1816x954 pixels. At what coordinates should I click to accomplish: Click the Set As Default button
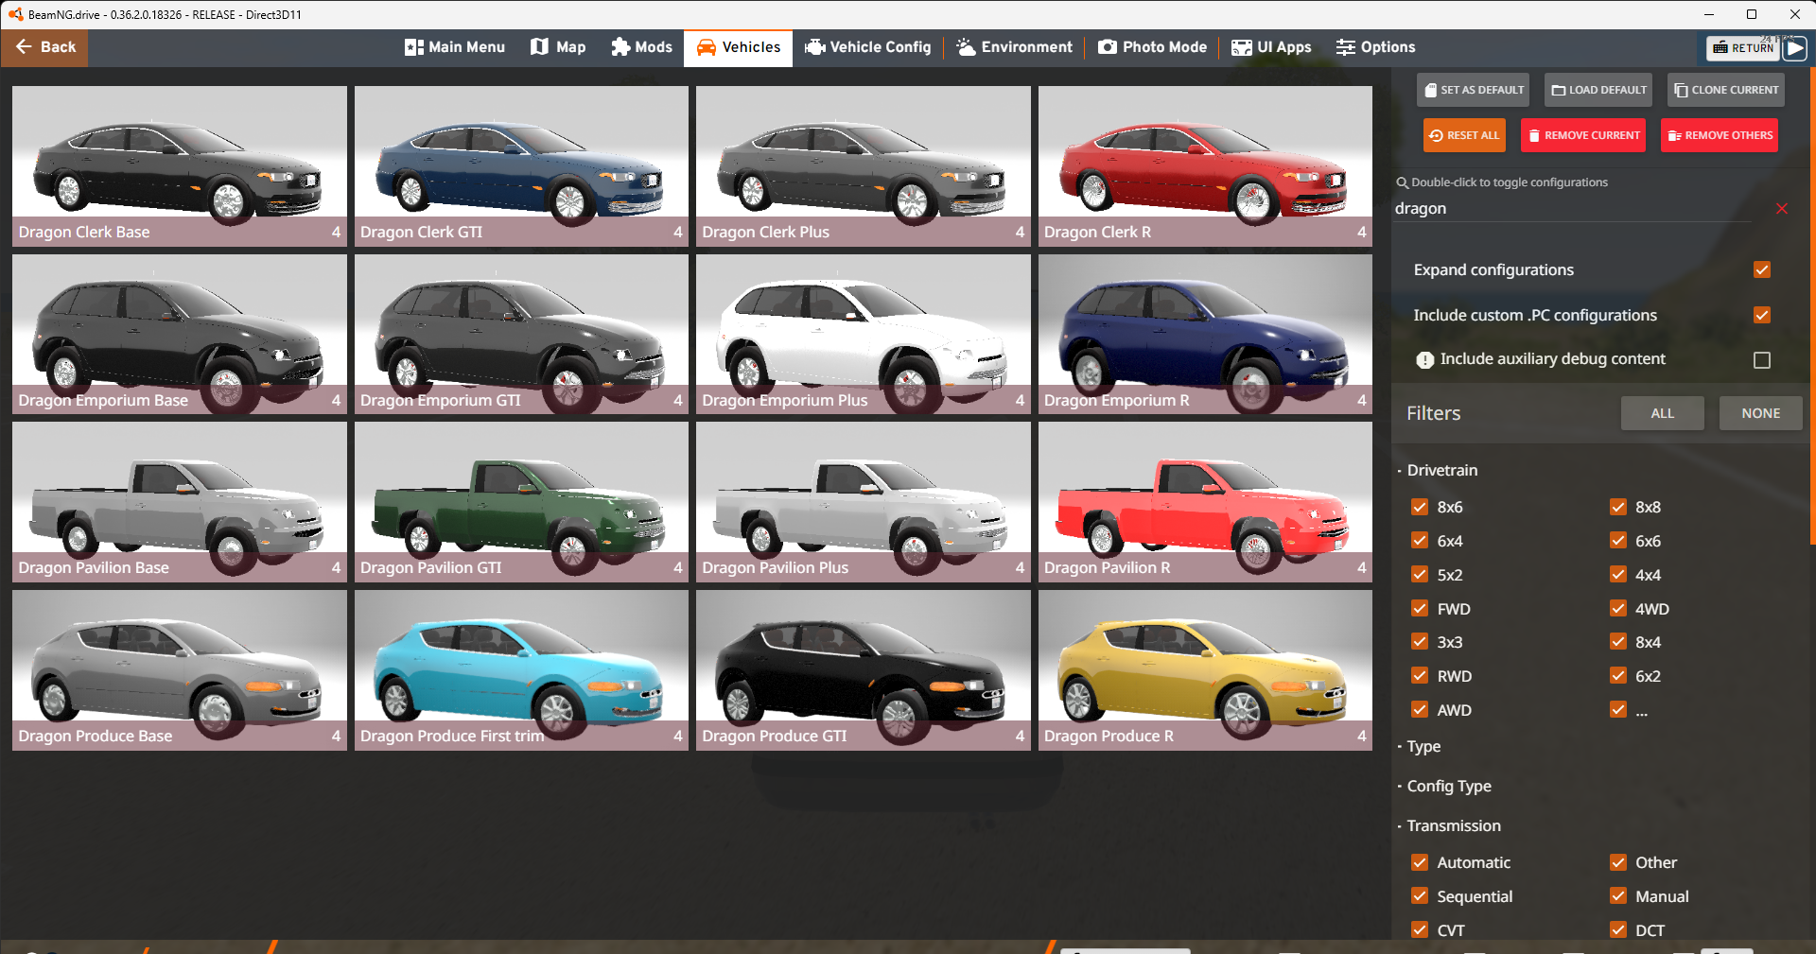[x=1474, y=90]
